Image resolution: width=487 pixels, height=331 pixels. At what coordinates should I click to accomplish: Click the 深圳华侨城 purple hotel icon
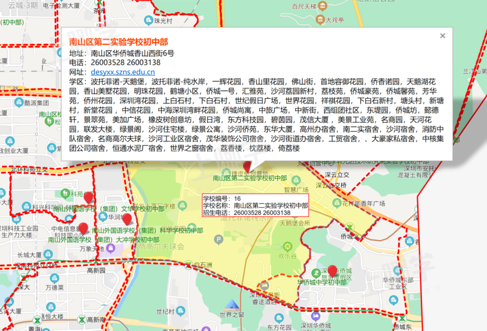click(315, 316)
